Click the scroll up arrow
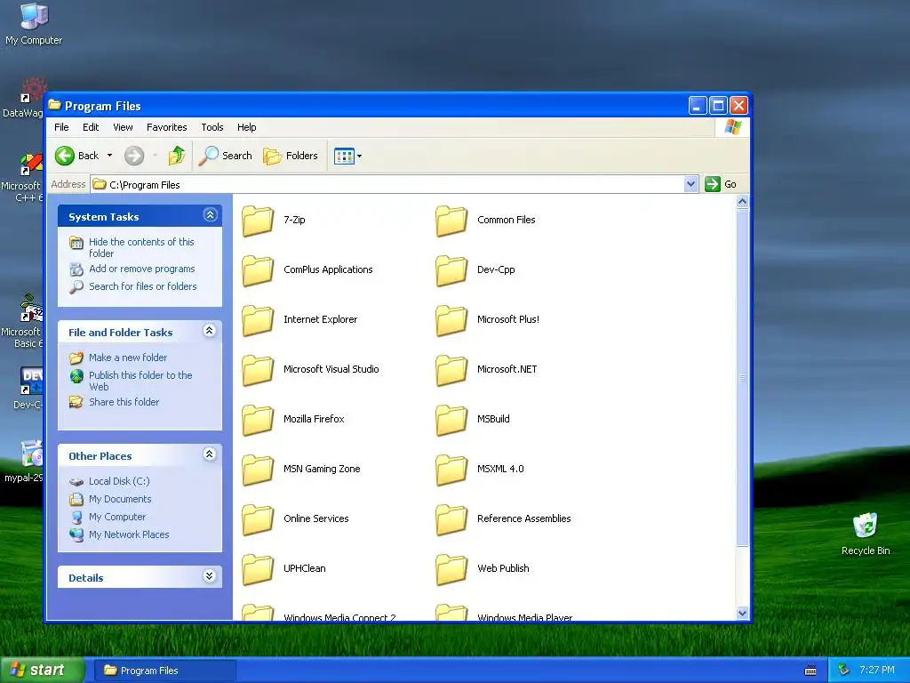 (742, 202)
